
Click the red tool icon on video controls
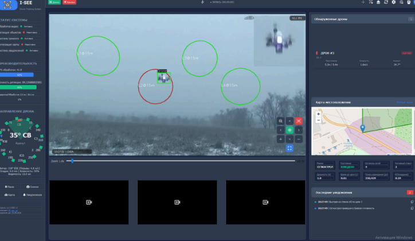(x=299, y=121)
